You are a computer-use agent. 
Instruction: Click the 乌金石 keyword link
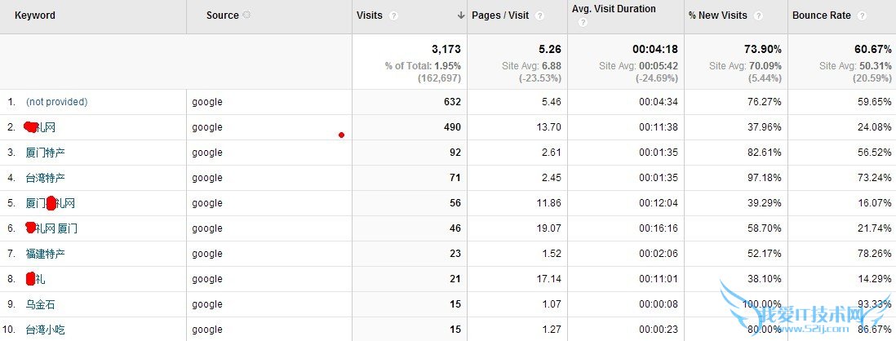[41, 304]
